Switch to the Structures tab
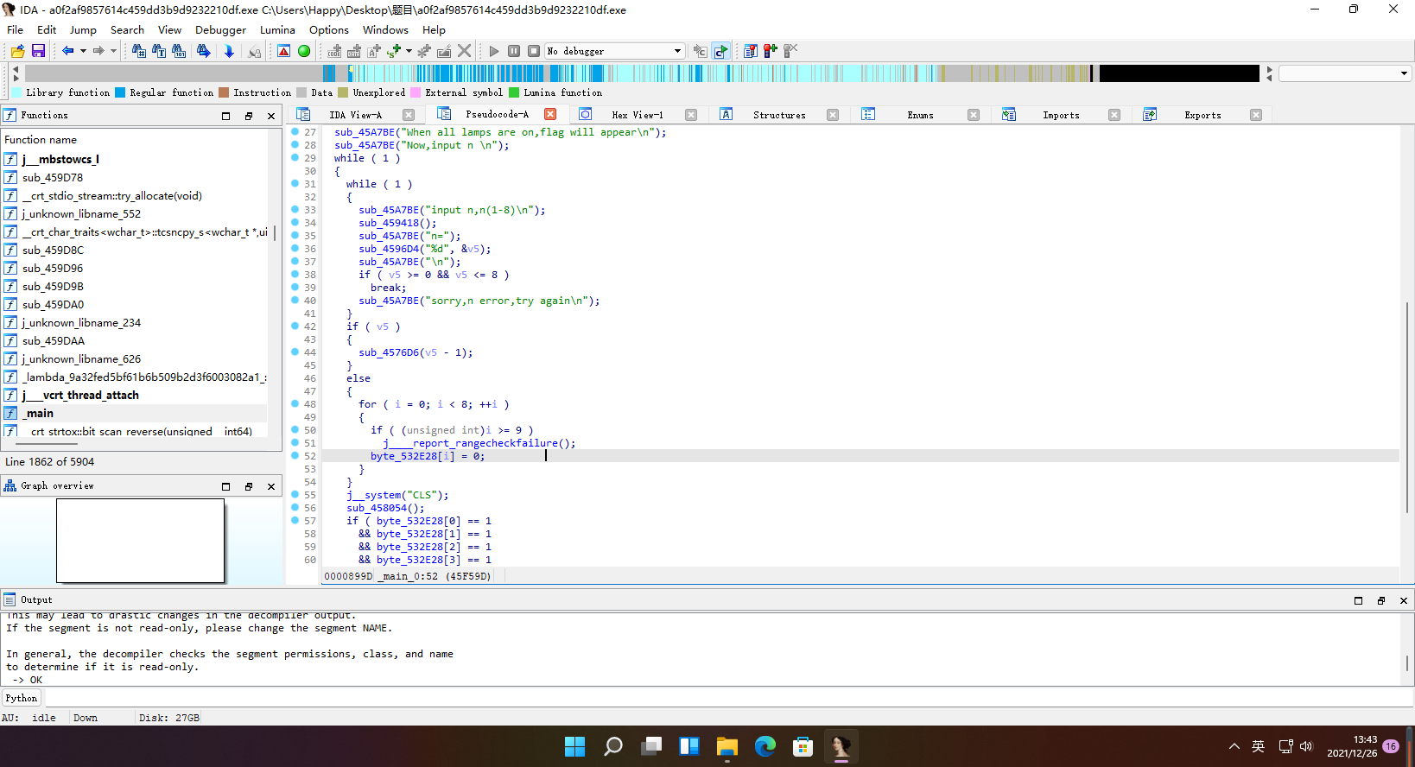The image size is (1415, 767). (x=779, y=115)
